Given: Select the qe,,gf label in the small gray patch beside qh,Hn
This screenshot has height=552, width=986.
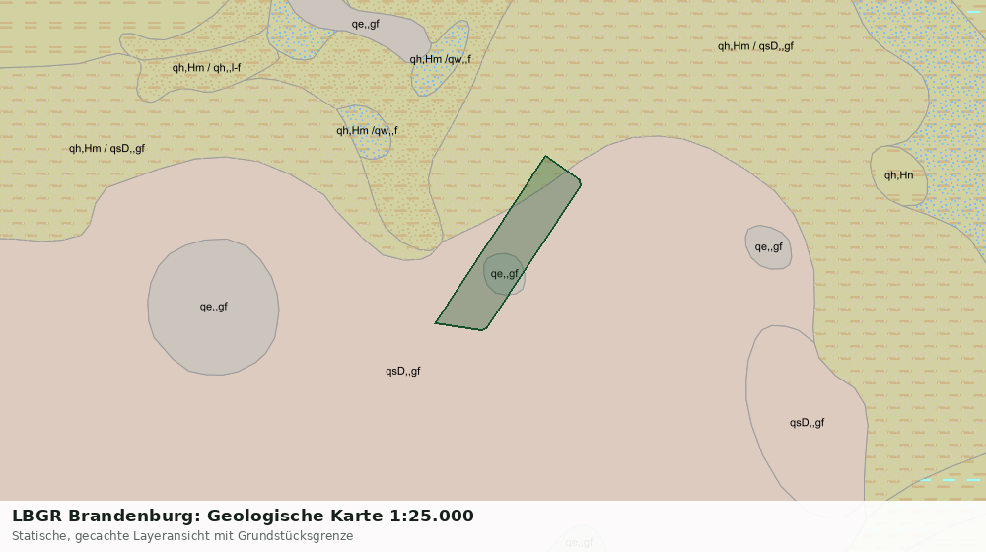Looking at the screenshot, I should (x=768, y=247).
